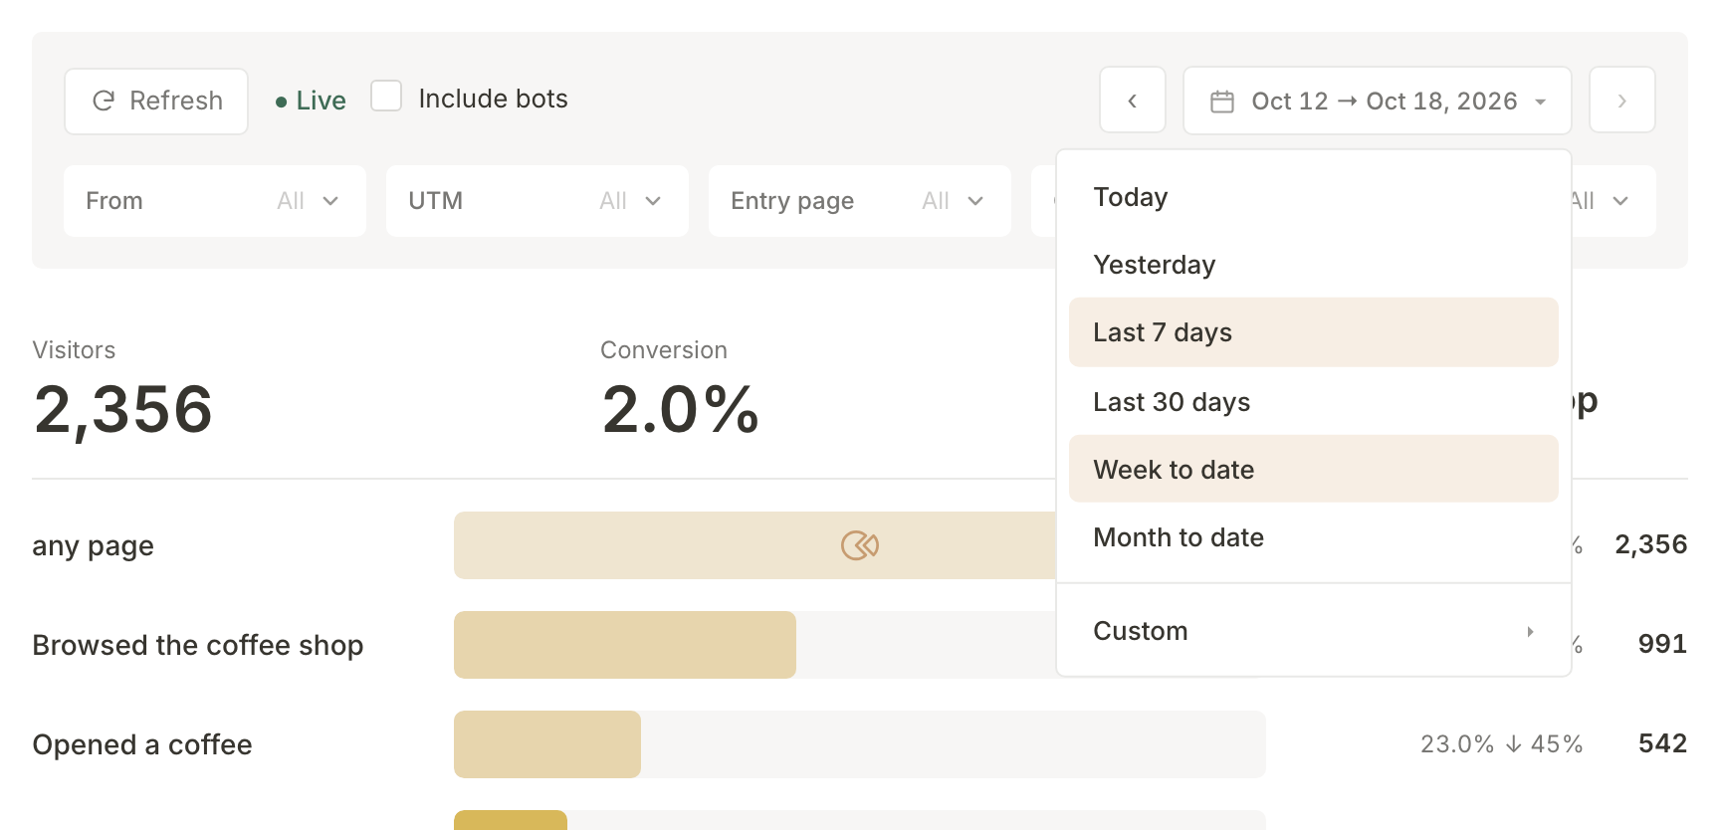
Task: Click the 991 count for Browsed the coffee shop
Action: [x=1662, y=644]
